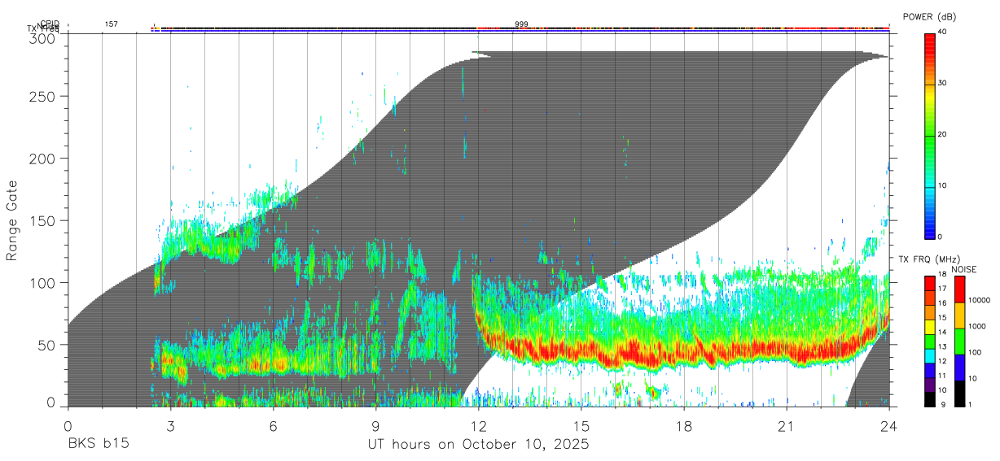
Task: Click the 24 UT hour axis label
Action: [889, 426]
